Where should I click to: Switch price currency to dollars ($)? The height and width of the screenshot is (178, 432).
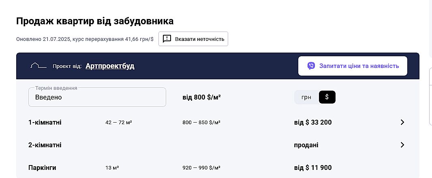pos(327,97)
